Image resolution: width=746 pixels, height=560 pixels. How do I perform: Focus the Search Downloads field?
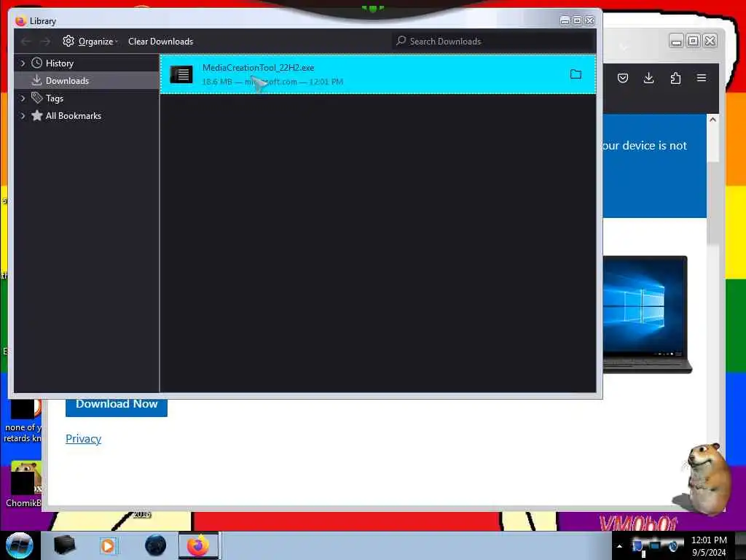493,42
